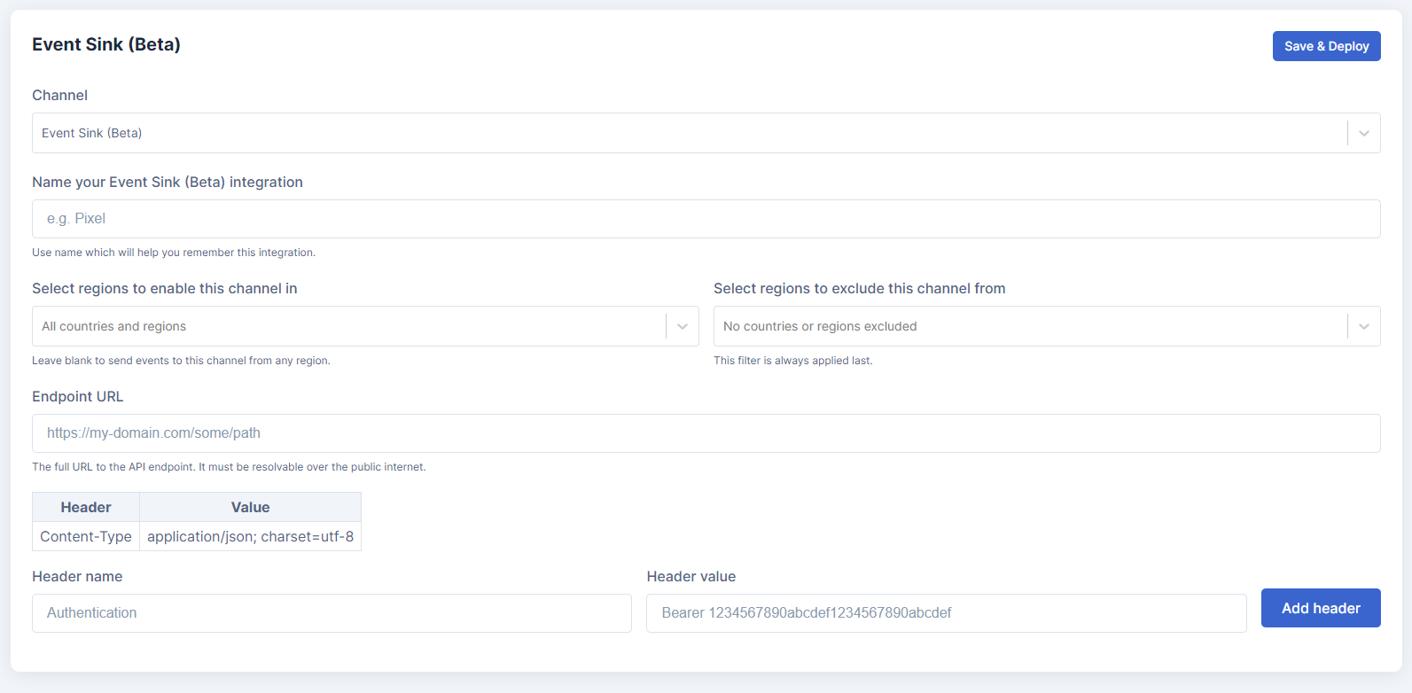Viewport: 1412px width, 693px height.
Task: Click 'Select regions to enable this channel in' label
Action: point(165,288)
